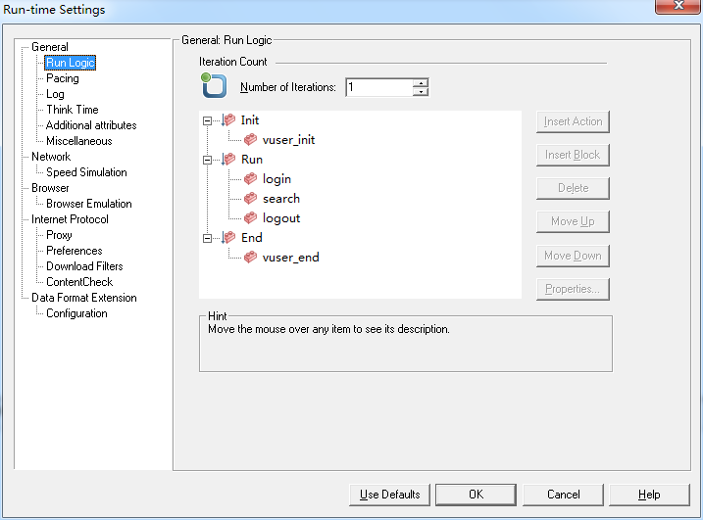Click the logout action icon
The height and width of the screenshot is (520, 703).
coord(250,218)
